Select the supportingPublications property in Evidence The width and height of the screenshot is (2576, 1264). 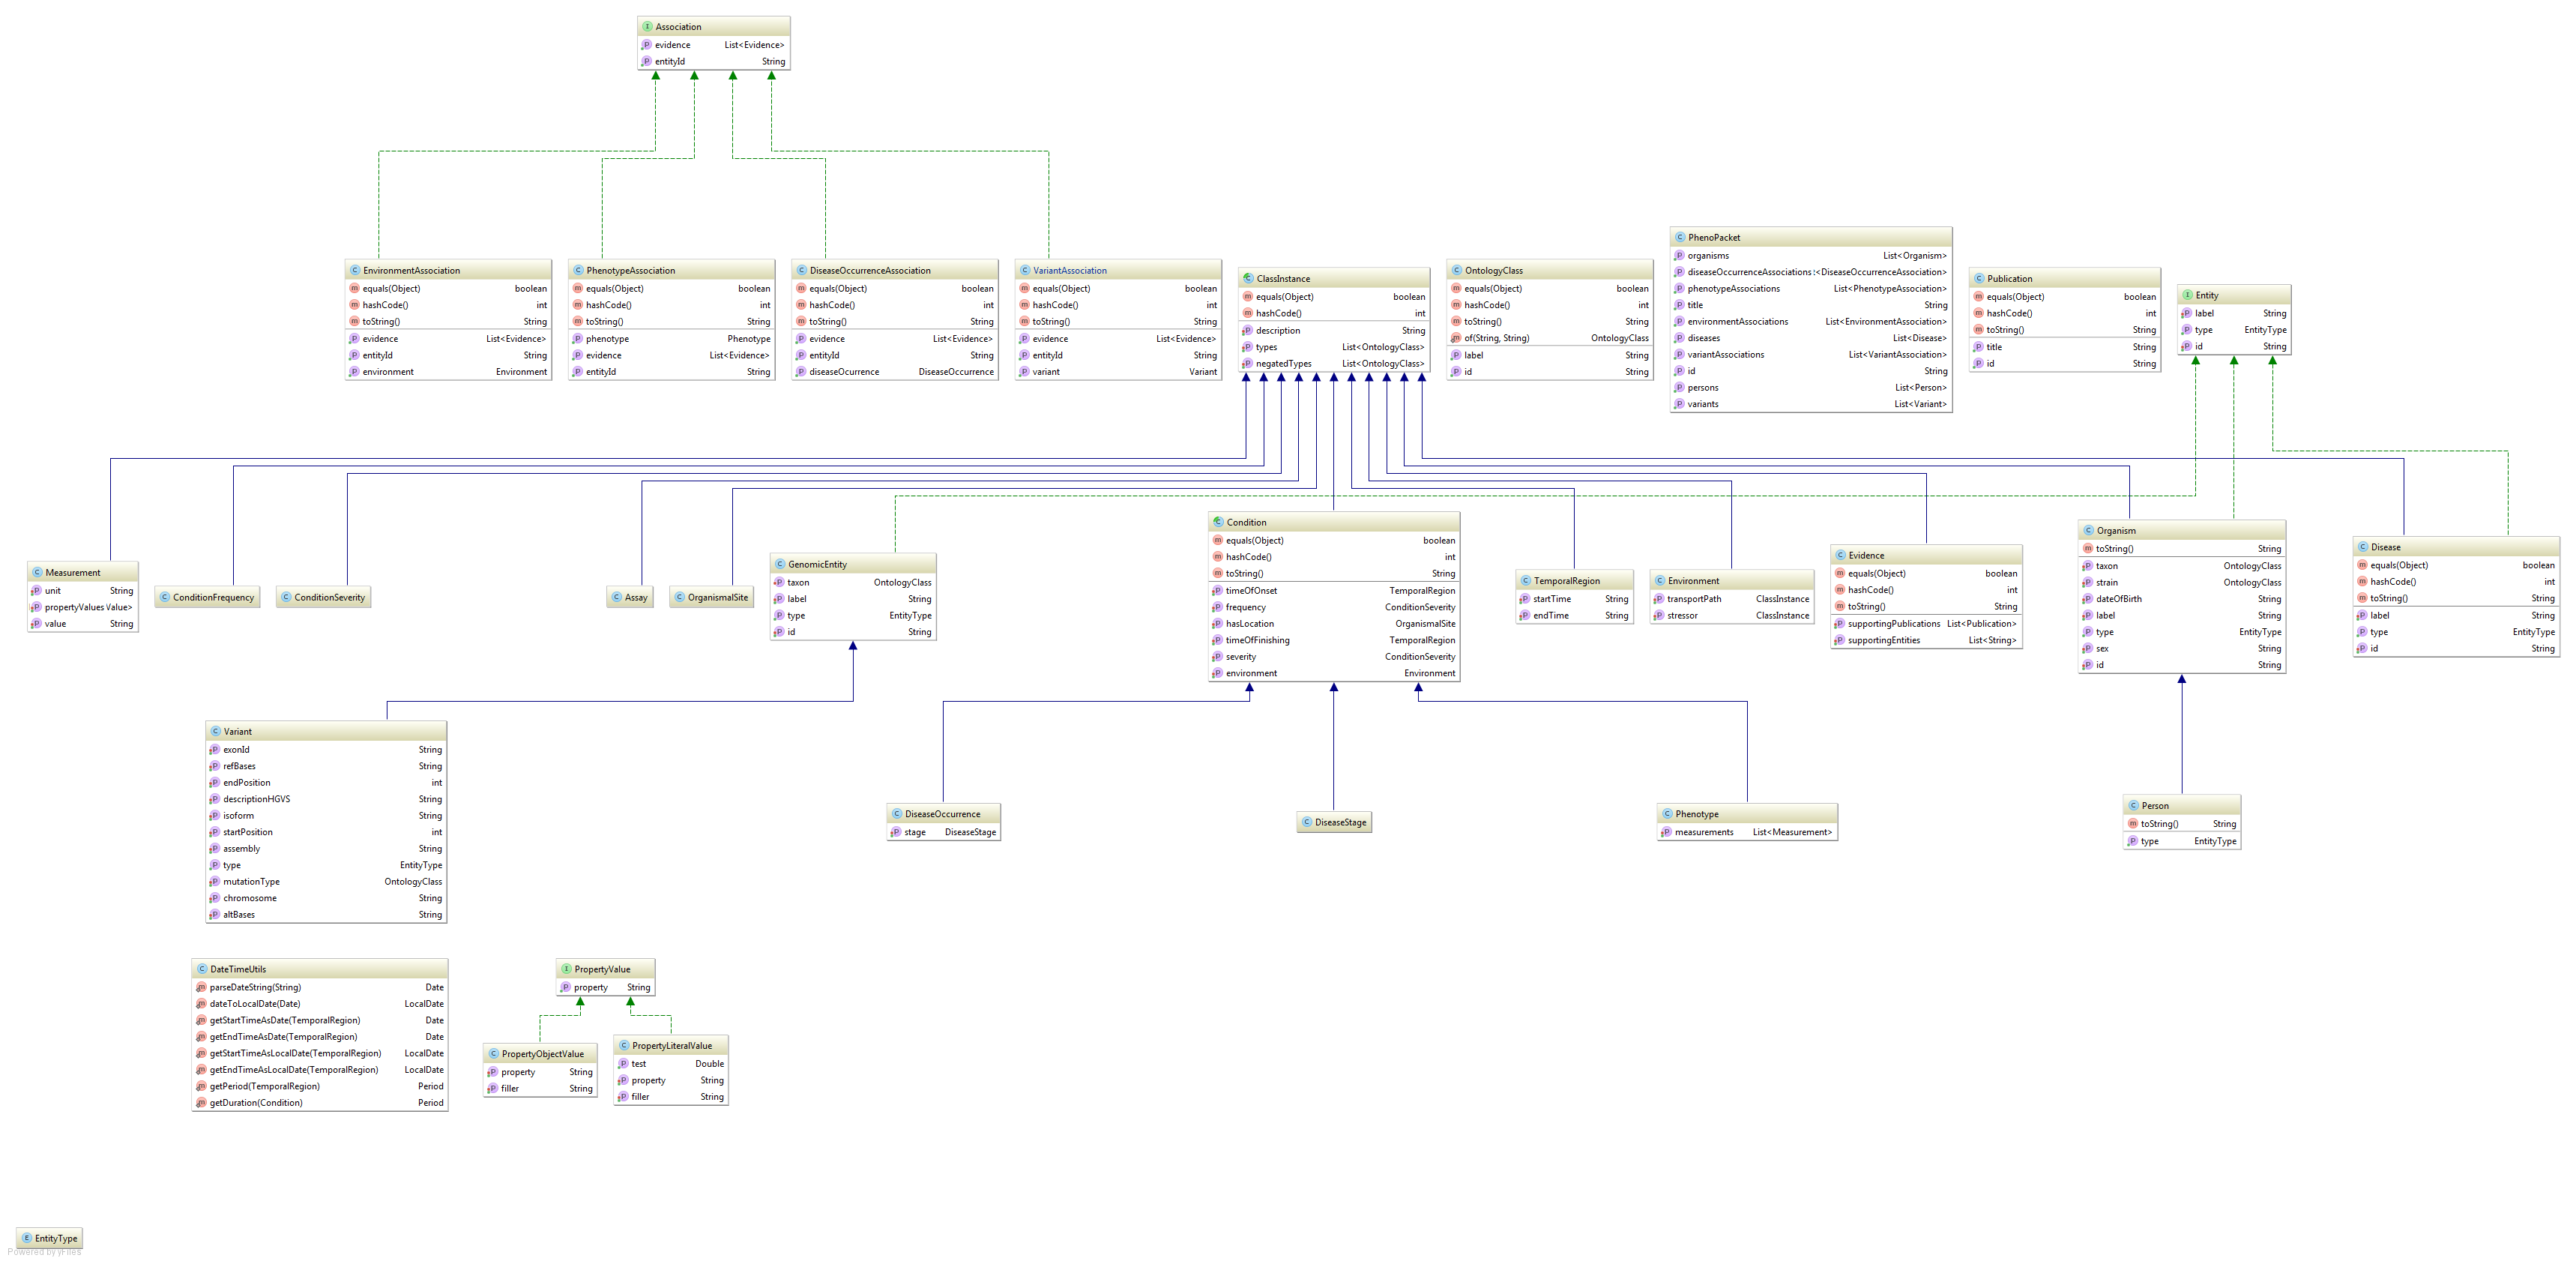[1893, 624]
